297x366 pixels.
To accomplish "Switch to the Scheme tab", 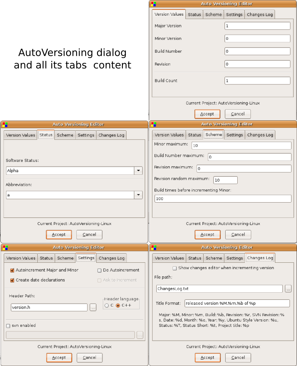I will tap(214, 135).
